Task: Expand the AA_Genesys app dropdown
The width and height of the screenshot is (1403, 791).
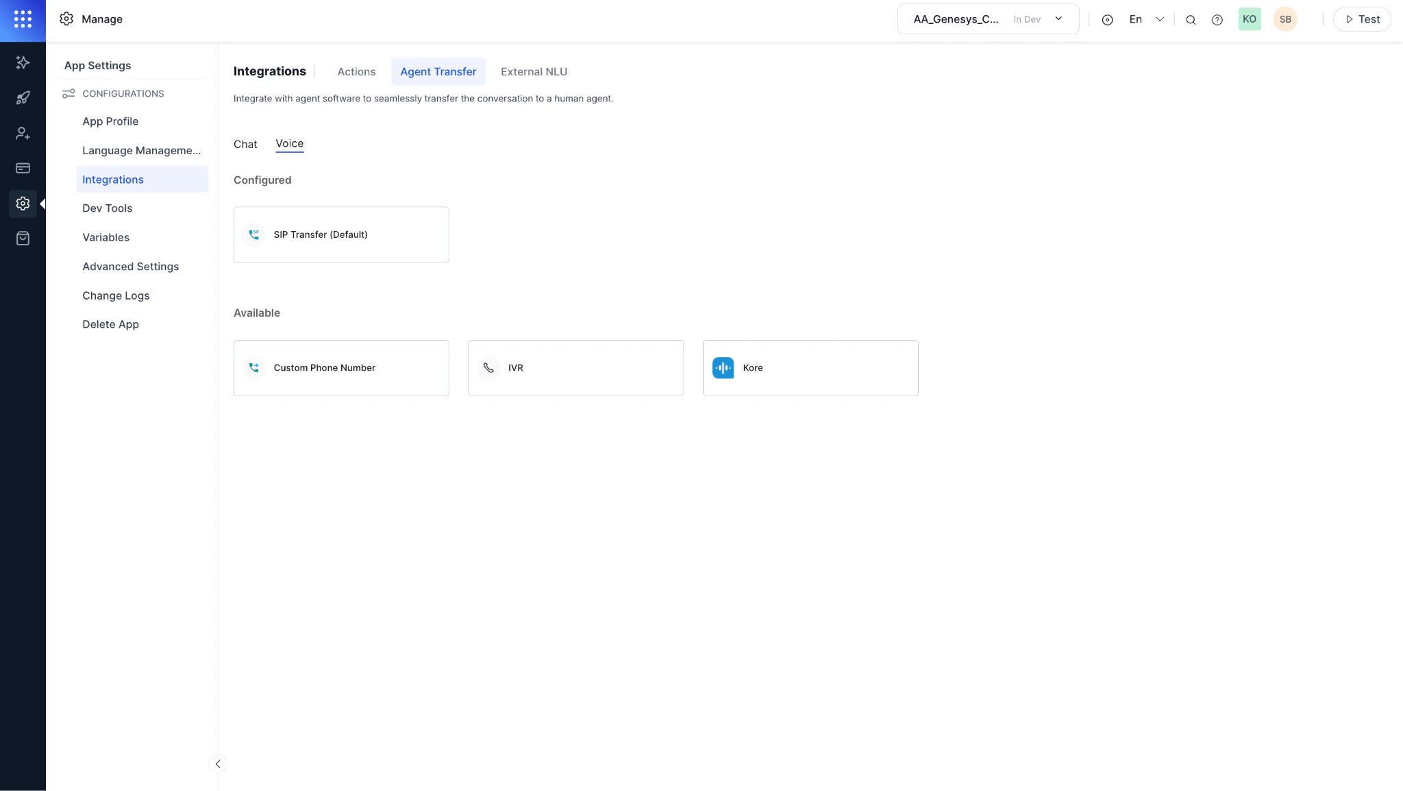Action: pos(1058,19)
